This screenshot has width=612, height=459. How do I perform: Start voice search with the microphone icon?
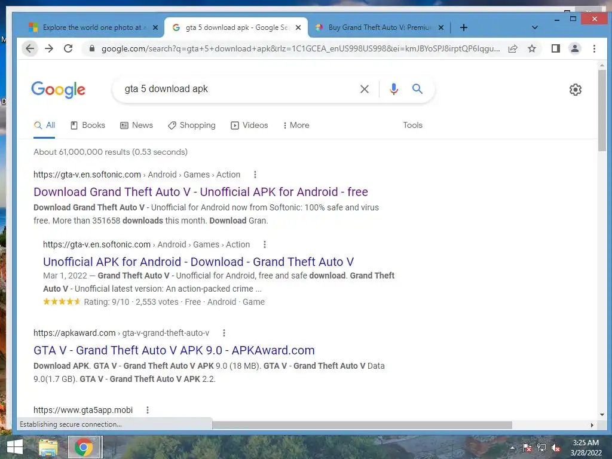(394, 89)
